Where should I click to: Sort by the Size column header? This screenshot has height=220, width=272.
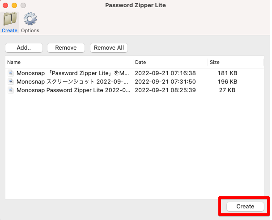[236, 62]
